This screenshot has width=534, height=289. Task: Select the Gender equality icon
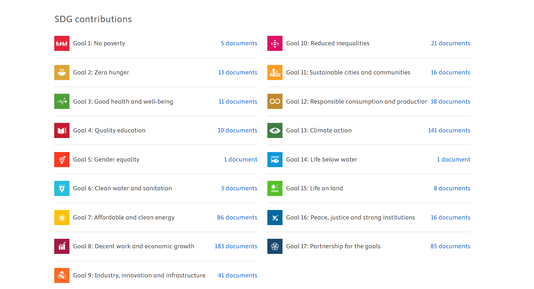pyautogui.click(x=62, y=159)
